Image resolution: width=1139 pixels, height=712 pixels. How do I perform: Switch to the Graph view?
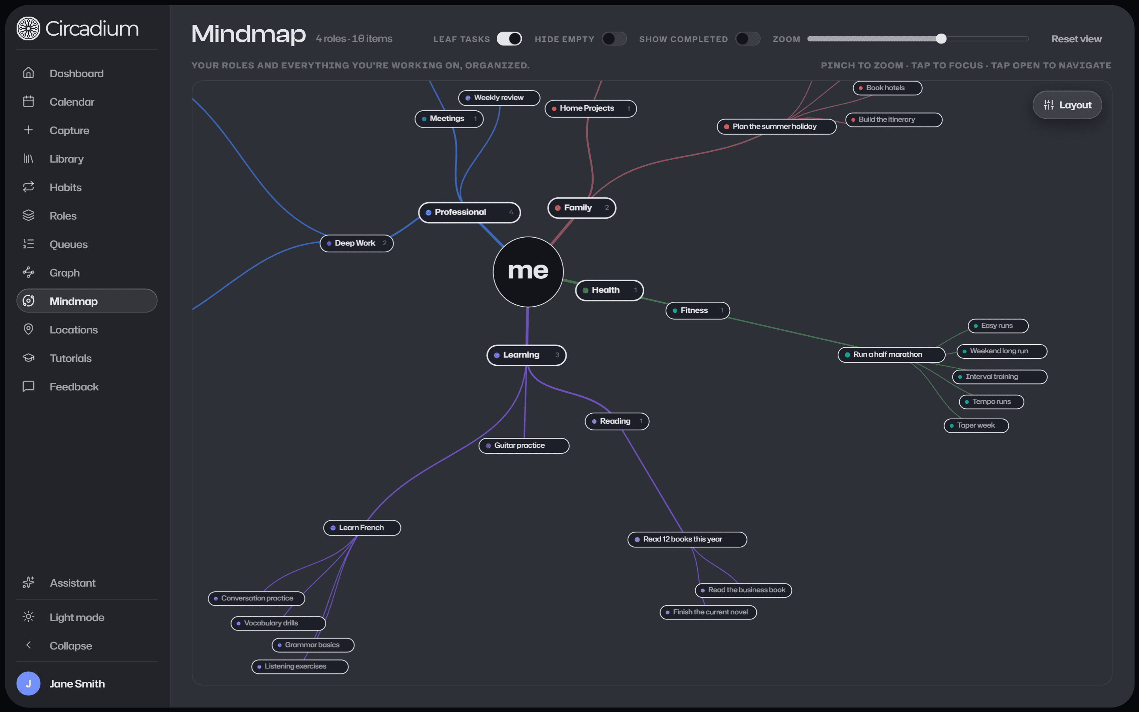coord(87,273)
